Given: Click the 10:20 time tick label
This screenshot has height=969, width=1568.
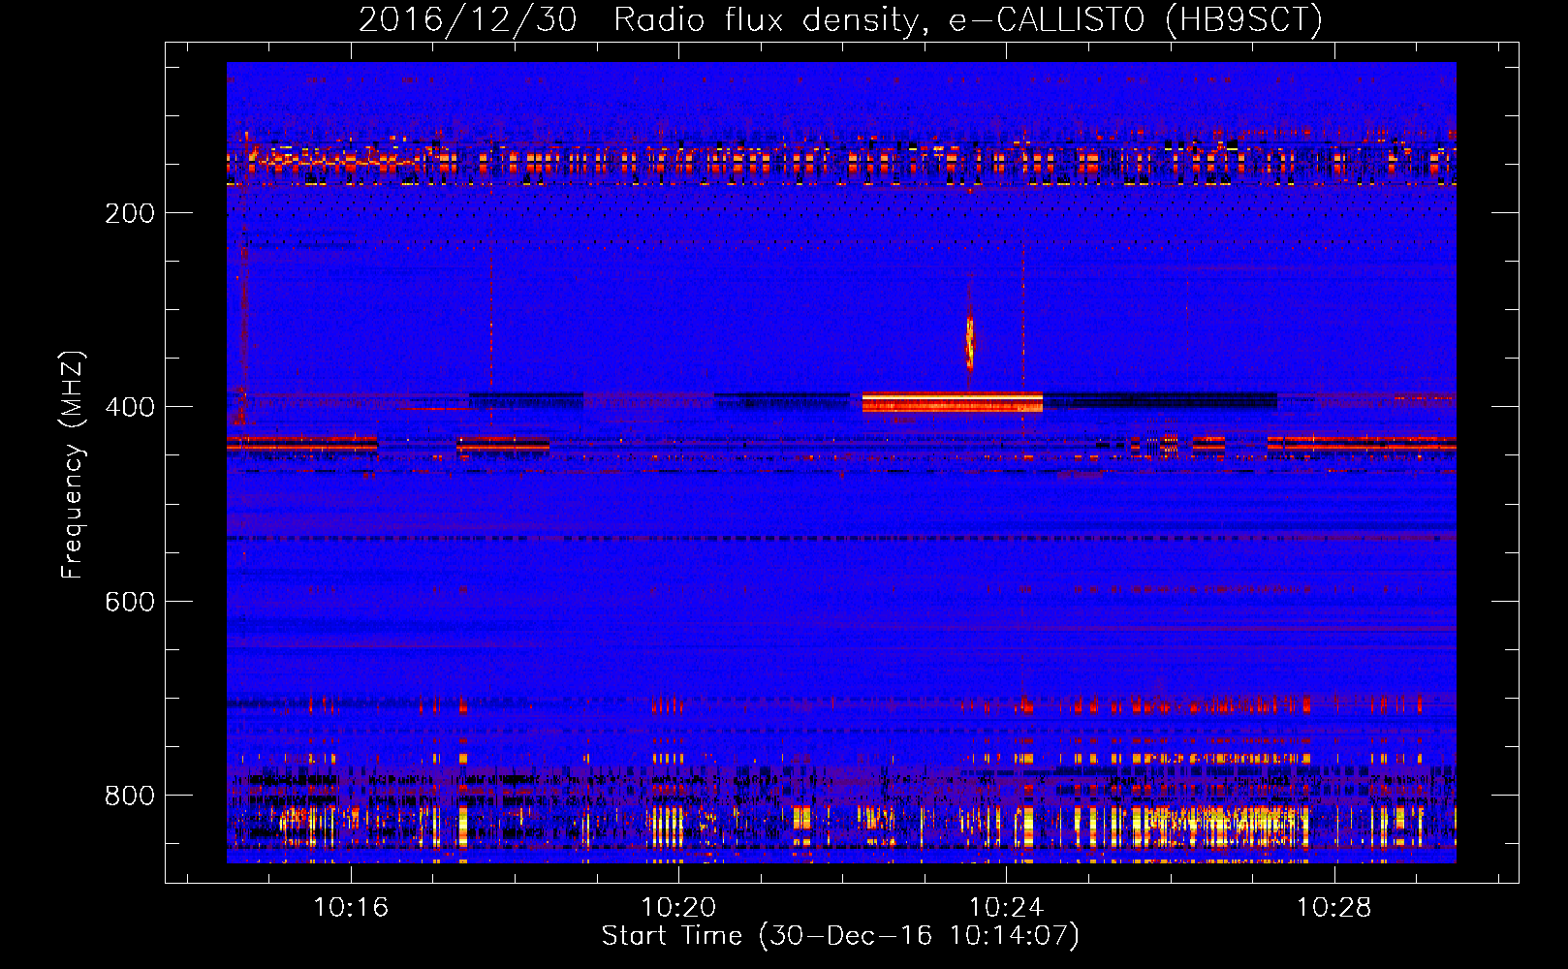Looking at the screenshot, I should 678,908.
